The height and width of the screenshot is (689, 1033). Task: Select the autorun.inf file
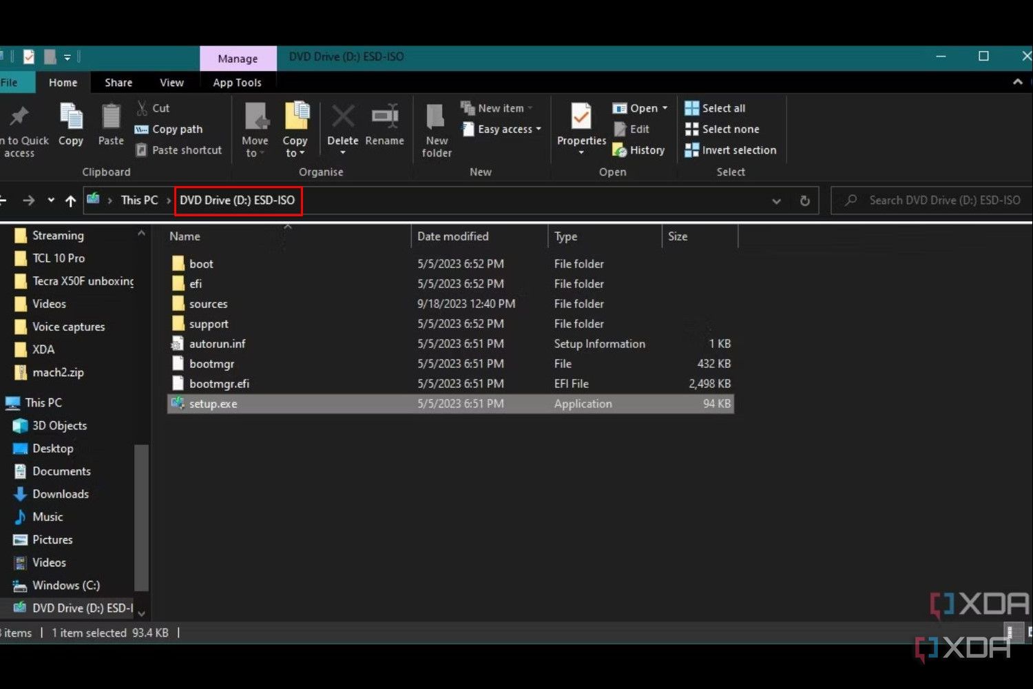tap(450, 344)
